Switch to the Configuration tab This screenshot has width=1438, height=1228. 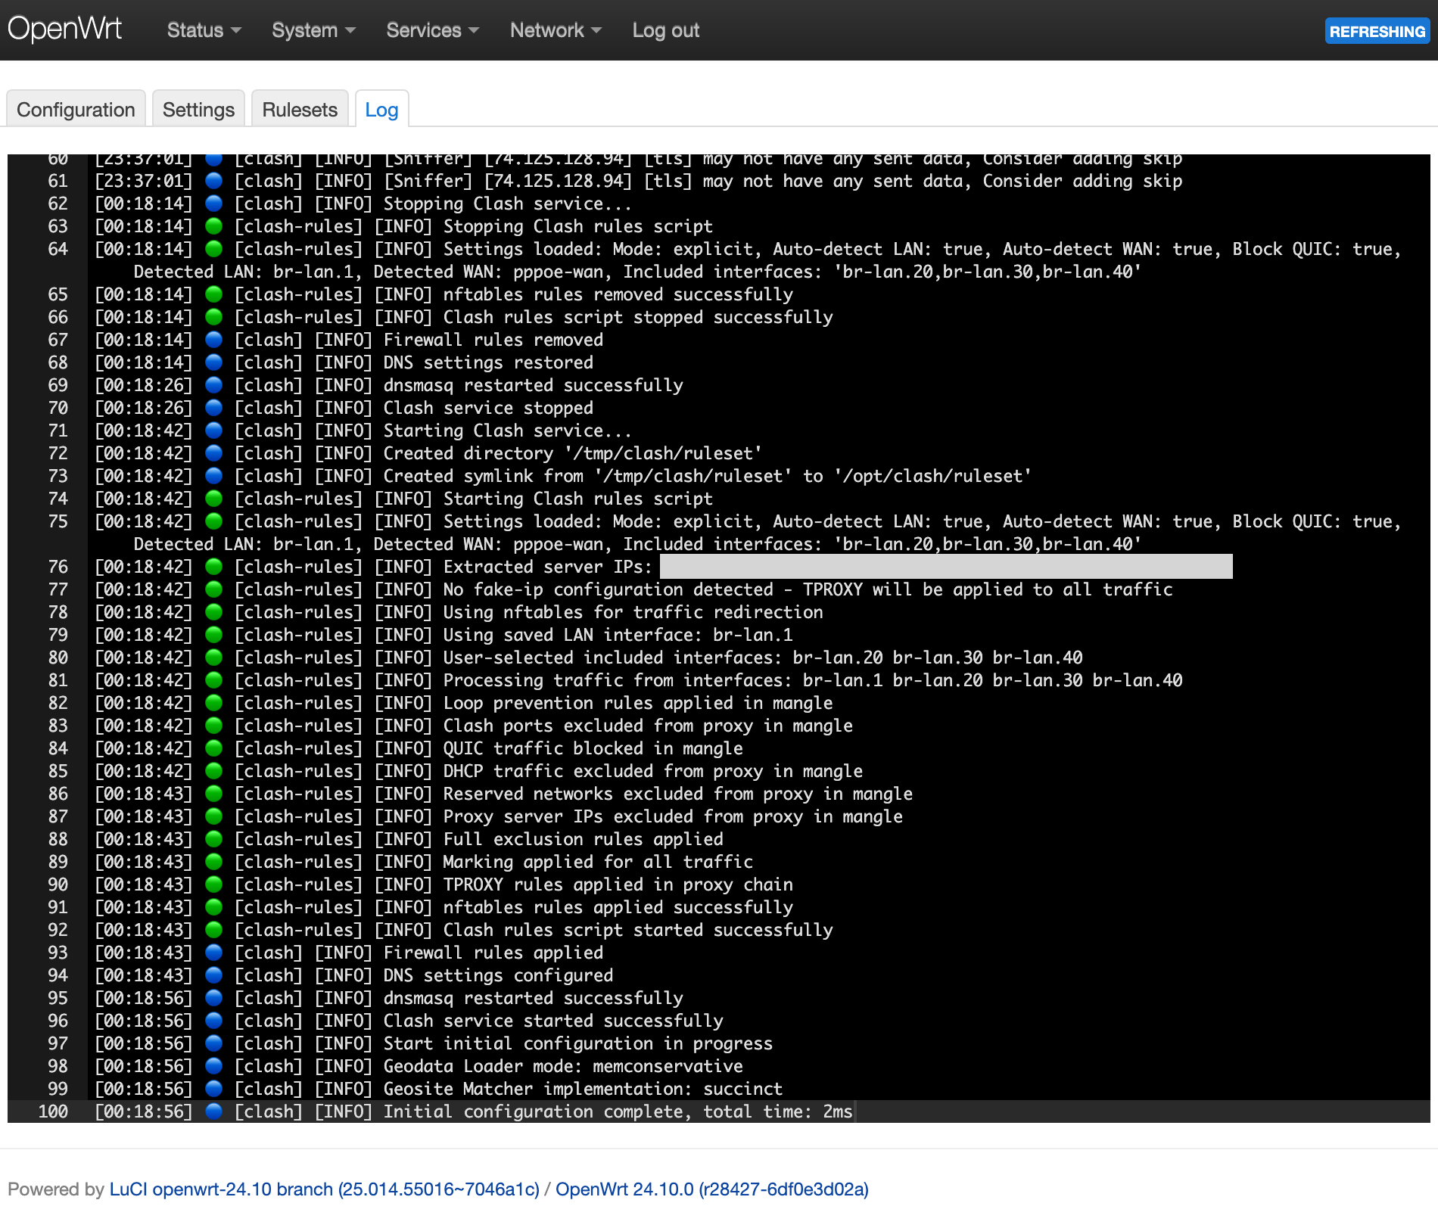pos(76,109)
